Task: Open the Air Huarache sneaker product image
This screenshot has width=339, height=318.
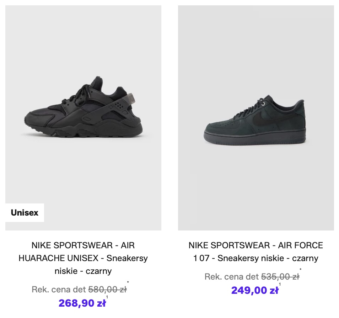Action: pos(83,114)
